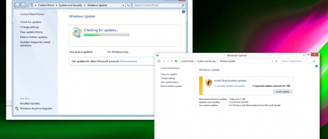
Task: Open the blue help icon in back window
Action: 183,12
